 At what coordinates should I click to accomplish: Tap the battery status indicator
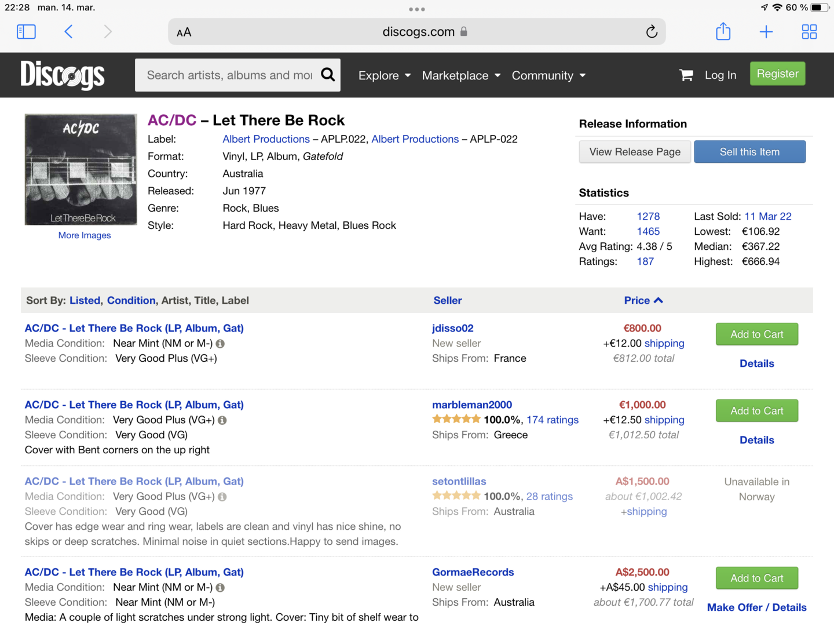click(820, 8)
